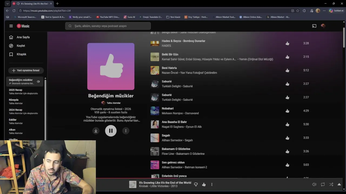This screenshot has width=346, height=194.
Task: Toggle like on the now playing song
Action: (204, 185)
